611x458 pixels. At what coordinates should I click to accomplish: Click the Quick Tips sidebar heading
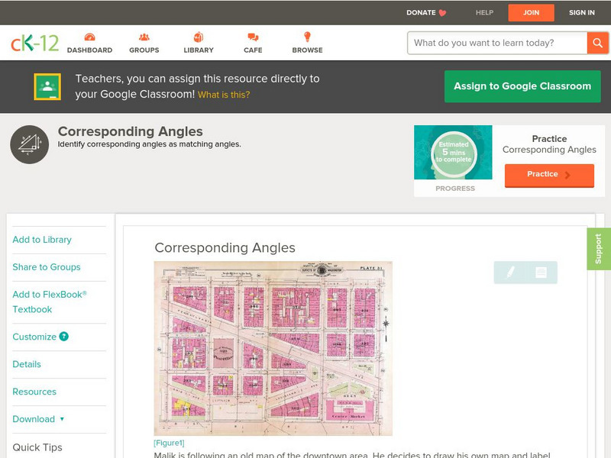click(x=37, y=447)
